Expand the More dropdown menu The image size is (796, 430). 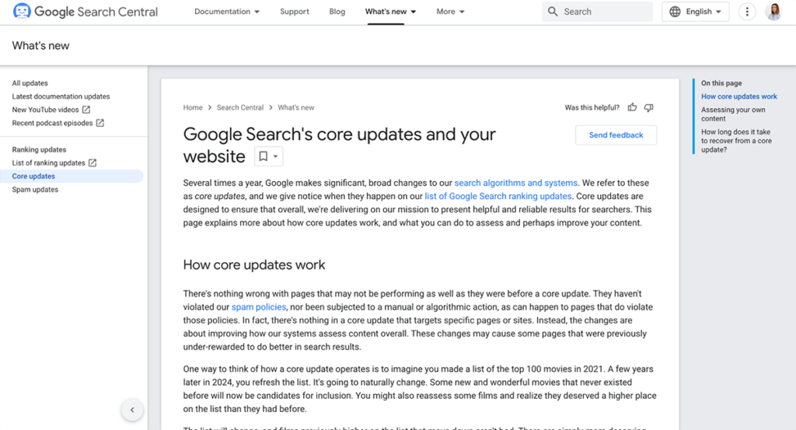450,11
